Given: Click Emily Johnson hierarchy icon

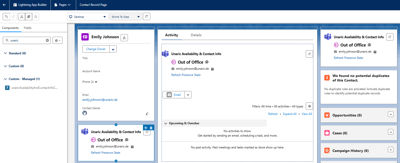Looking at the screenshot, I should (x=124, y=38).
